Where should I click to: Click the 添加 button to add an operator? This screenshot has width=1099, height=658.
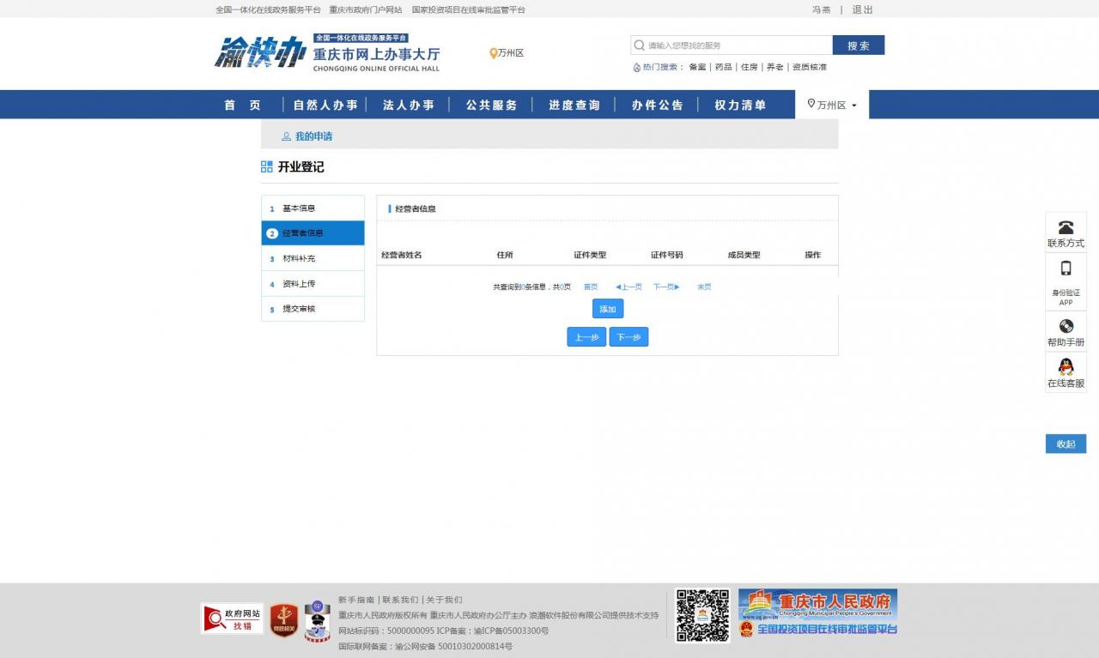tap(607, 309)
